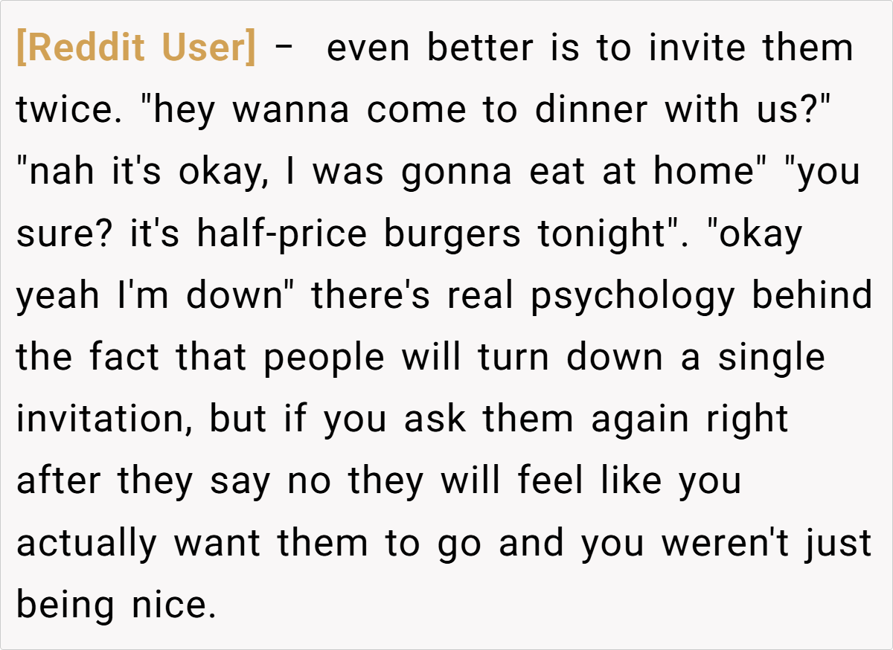Click the phrase "ask them again right"

point(595,419)
